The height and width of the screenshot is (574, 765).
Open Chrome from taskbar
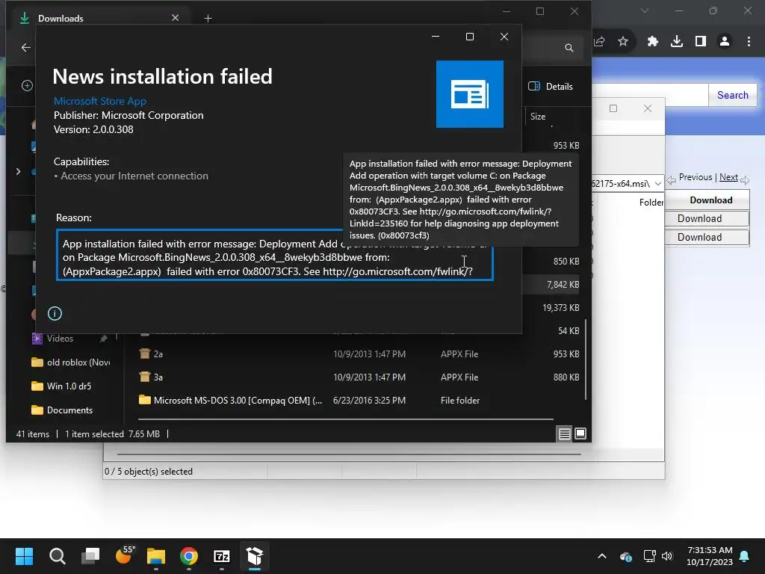[189, 555]
